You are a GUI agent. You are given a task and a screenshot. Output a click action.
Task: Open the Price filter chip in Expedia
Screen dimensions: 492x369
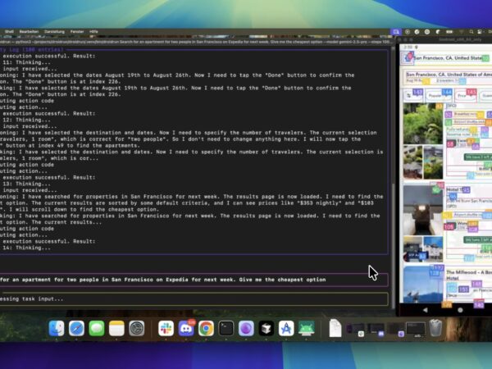pos(466,95)
